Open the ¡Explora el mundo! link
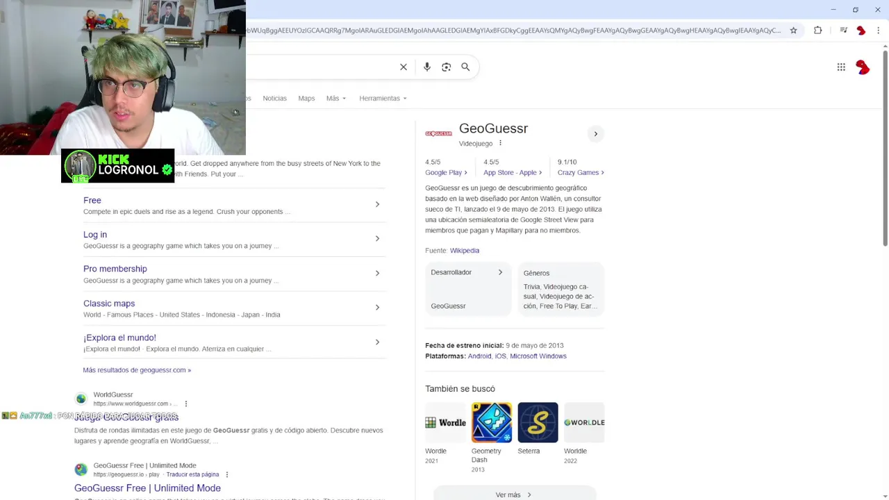This screenshot has width=889, height=500. 119,337
